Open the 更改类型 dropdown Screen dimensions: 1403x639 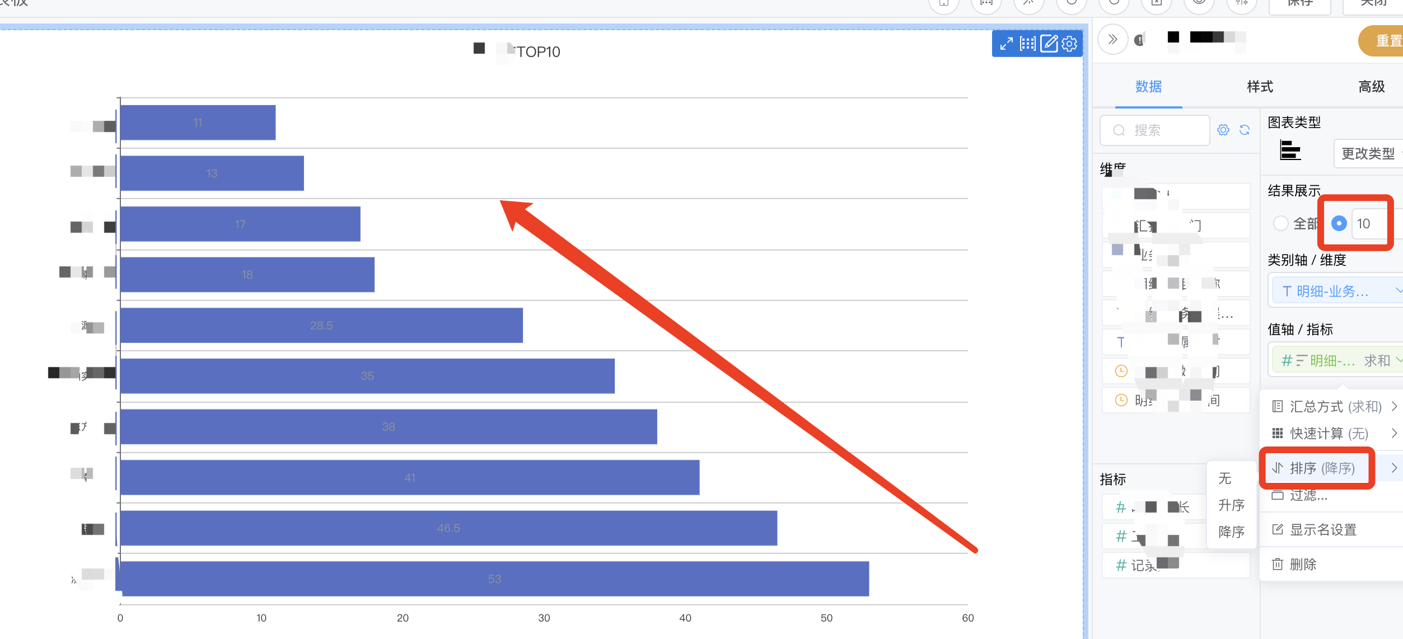tap(1369, 153)
